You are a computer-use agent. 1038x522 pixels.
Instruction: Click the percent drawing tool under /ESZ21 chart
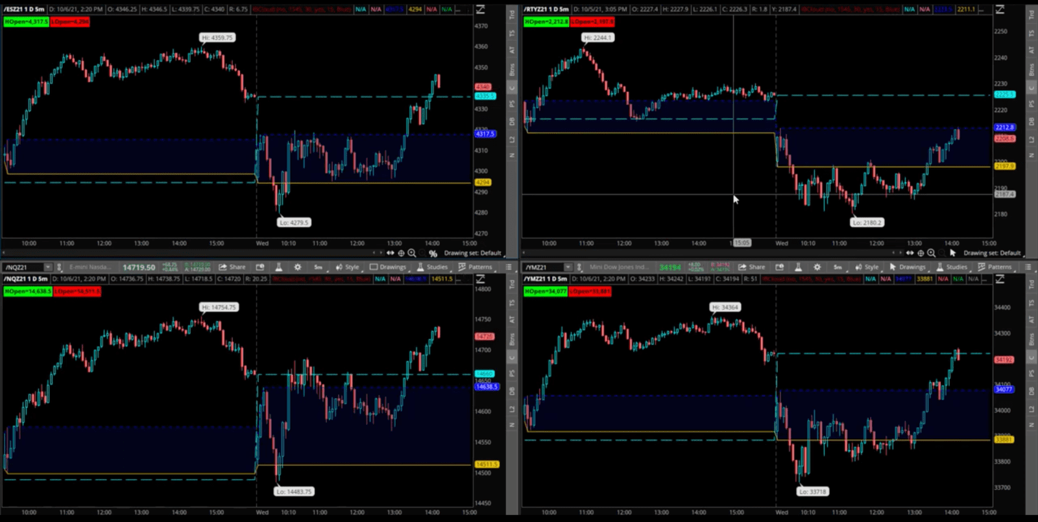(x=433, y=254)
